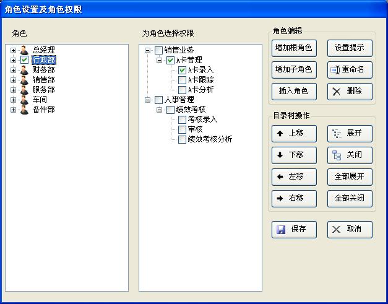Move node left with 左移
The width and height of the screenshot is (388, 304).
pyautogui.click(x=294, y=176)
